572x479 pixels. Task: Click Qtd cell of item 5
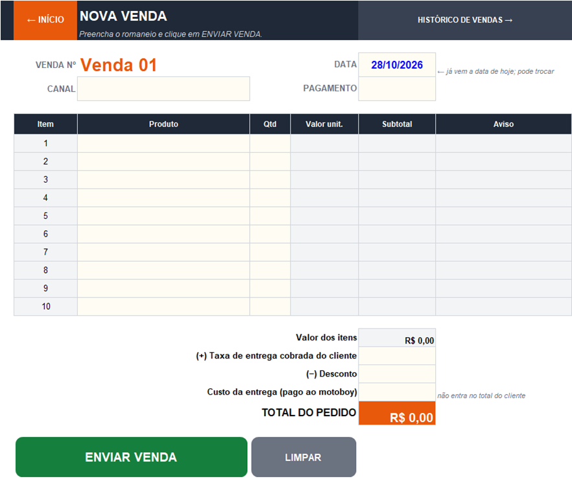270,216
